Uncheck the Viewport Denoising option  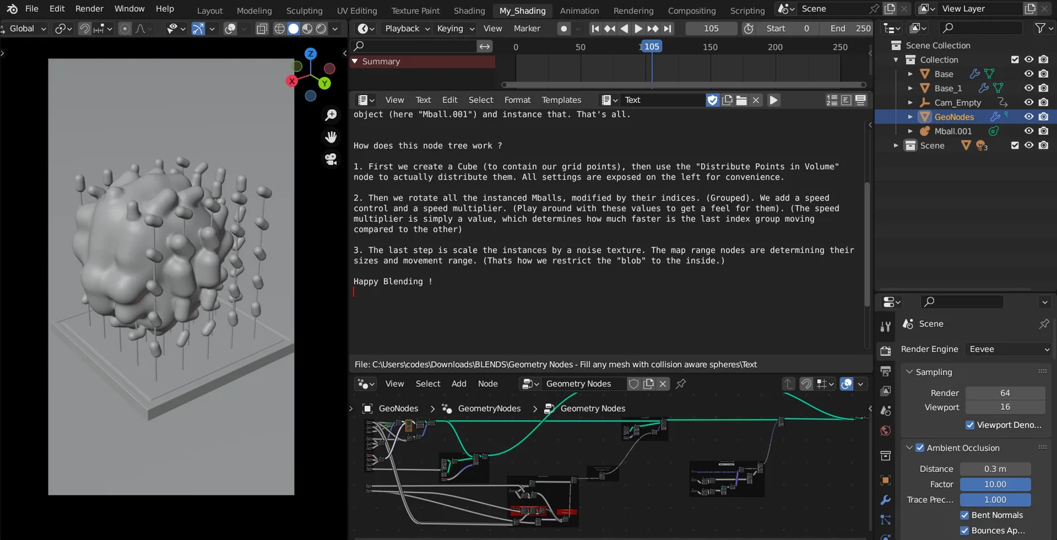pos(970,425)
